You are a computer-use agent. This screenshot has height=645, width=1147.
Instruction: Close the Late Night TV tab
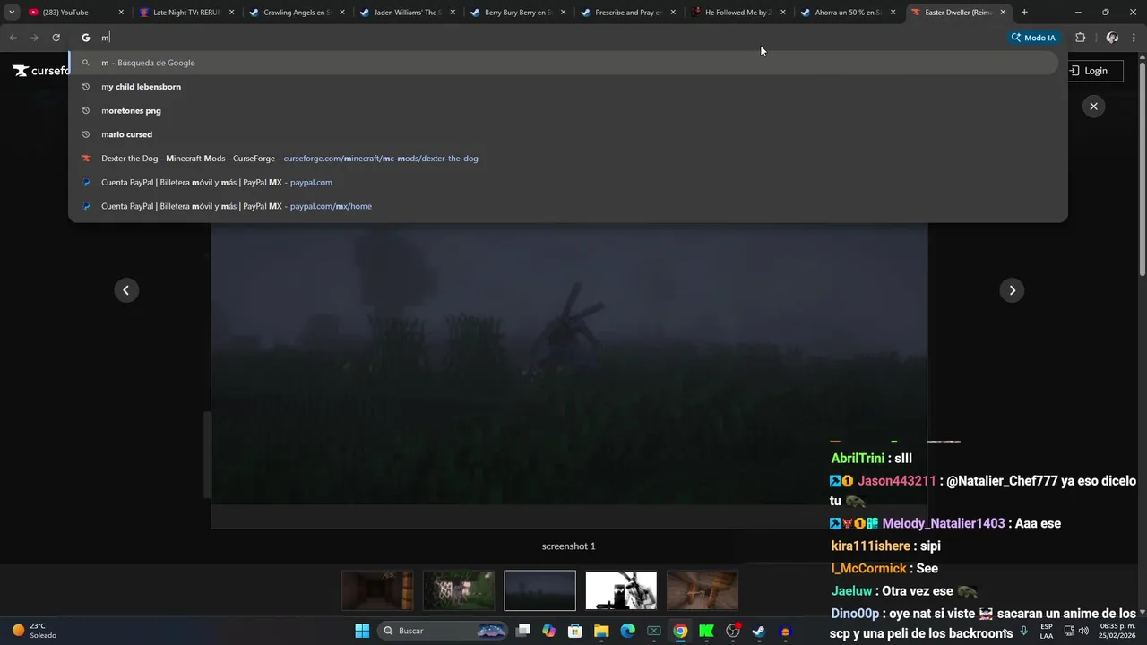pos(231,13)
